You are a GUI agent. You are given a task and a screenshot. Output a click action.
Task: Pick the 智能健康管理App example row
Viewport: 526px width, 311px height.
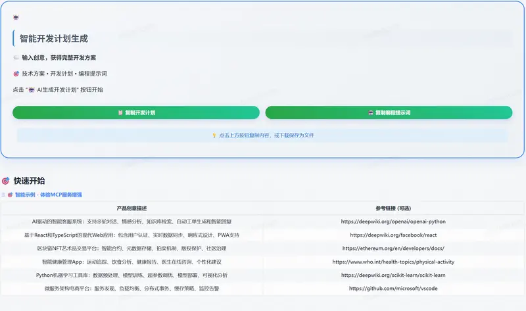tap(131, 262)
